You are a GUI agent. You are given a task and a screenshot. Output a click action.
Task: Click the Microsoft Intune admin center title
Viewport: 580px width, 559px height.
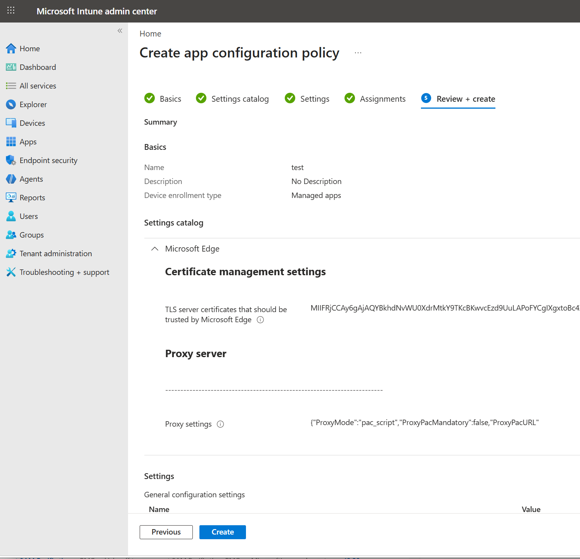click(97, 11)
